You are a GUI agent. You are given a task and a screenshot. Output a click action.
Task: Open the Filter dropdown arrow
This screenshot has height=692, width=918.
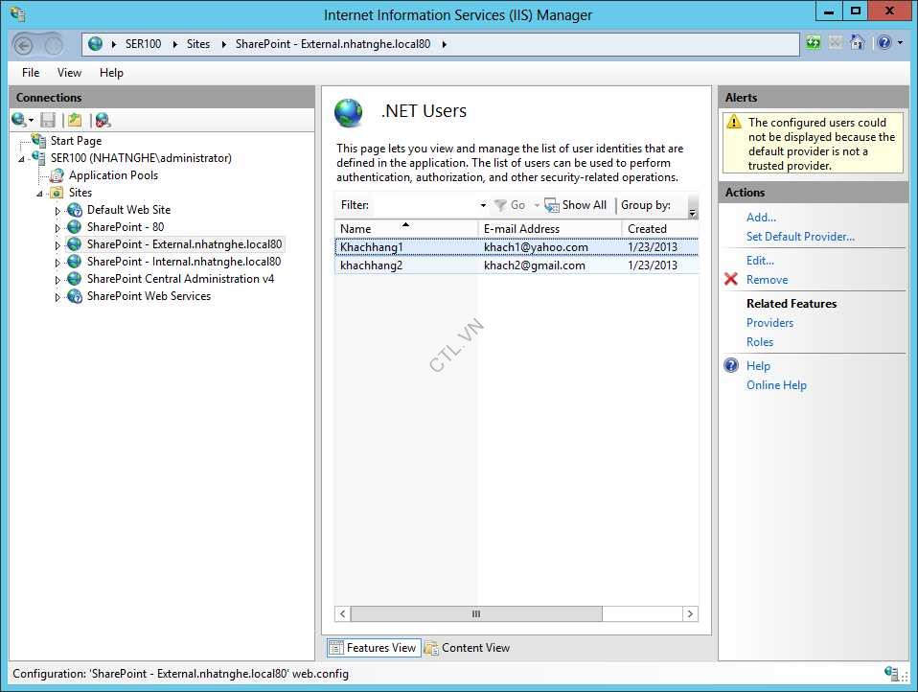[x=484, y=204]
